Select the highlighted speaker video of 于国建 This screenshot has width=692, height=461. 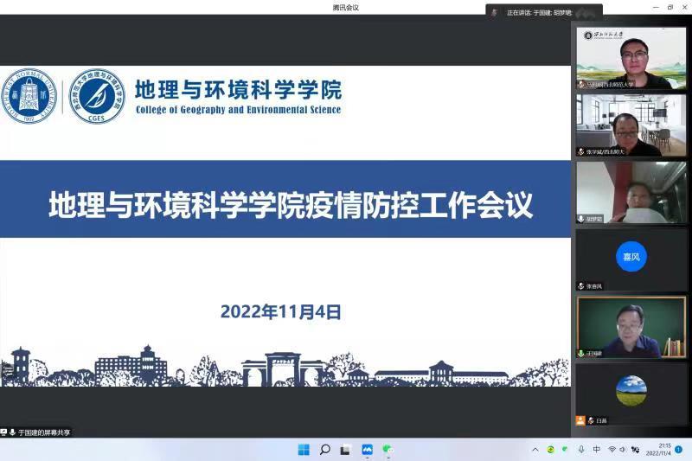point(631,326)
